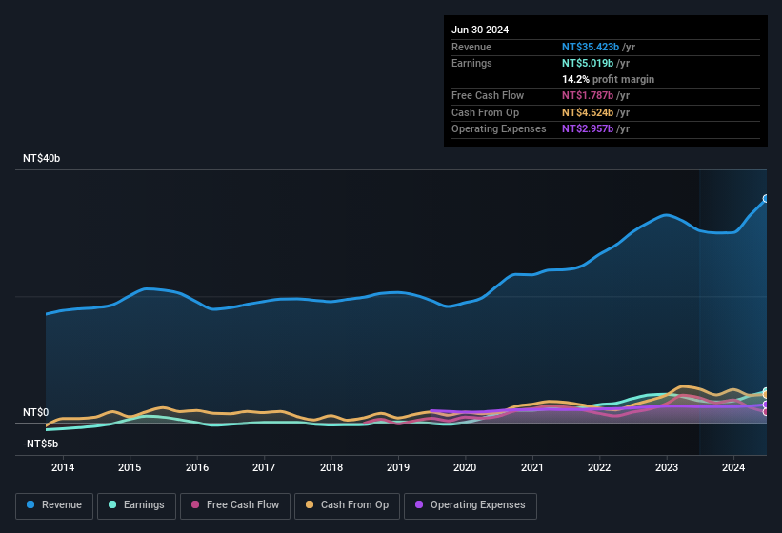Click the Revenue row label in tooltip
Screen dimensions: 782x533
(x=471, y=47)
